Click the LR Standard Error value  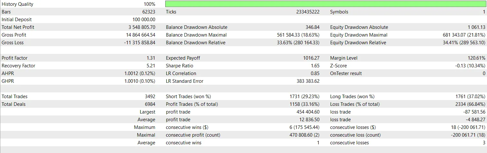[308, 81]
